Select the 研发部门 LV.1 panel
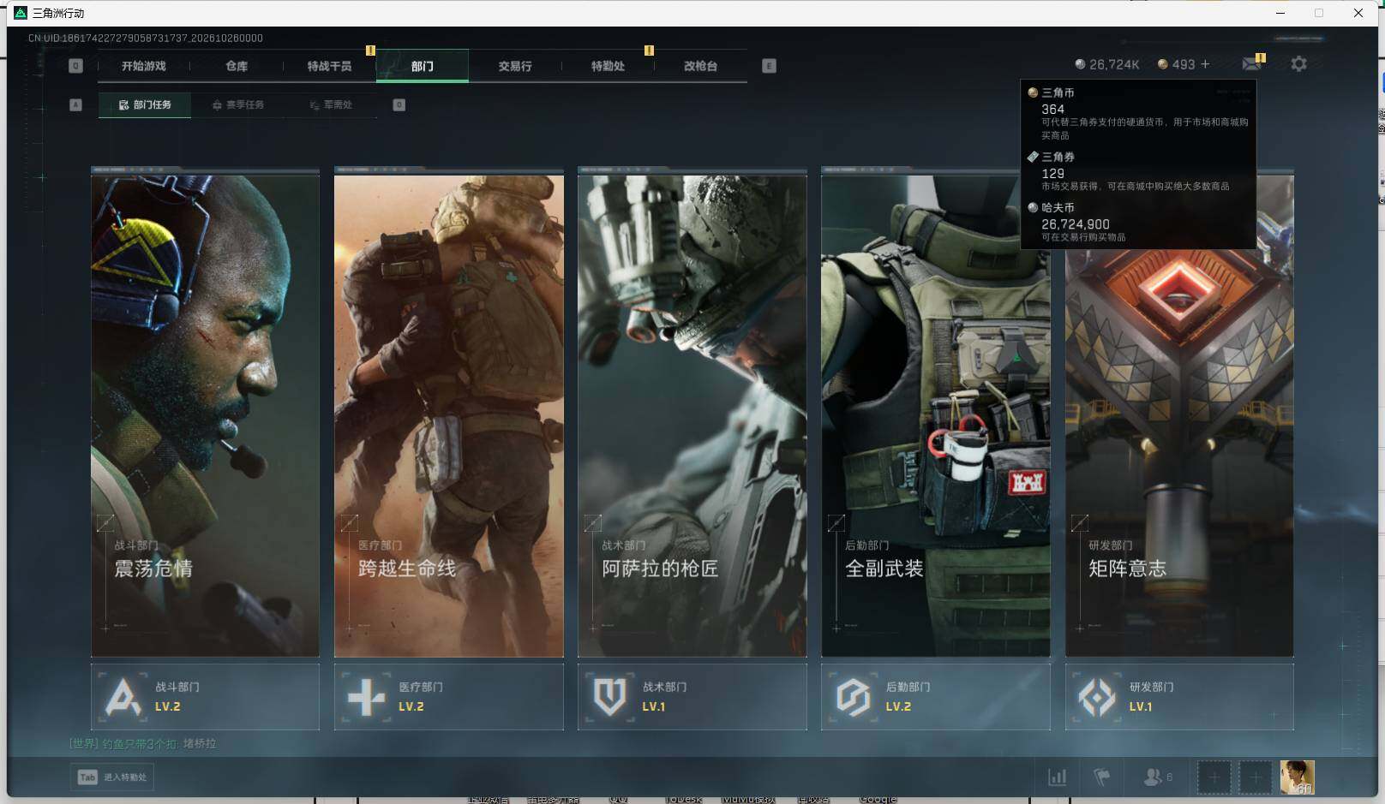 point(1179,697)
